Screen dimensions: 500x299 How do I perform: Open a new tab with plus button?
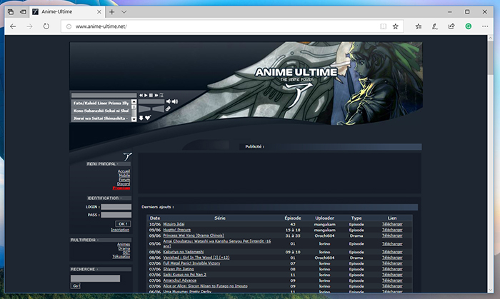111,12
